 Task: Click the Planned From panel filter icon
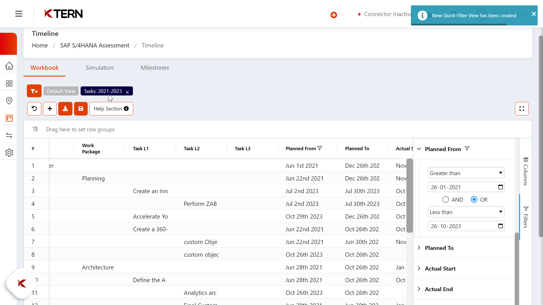coord(467,149)
